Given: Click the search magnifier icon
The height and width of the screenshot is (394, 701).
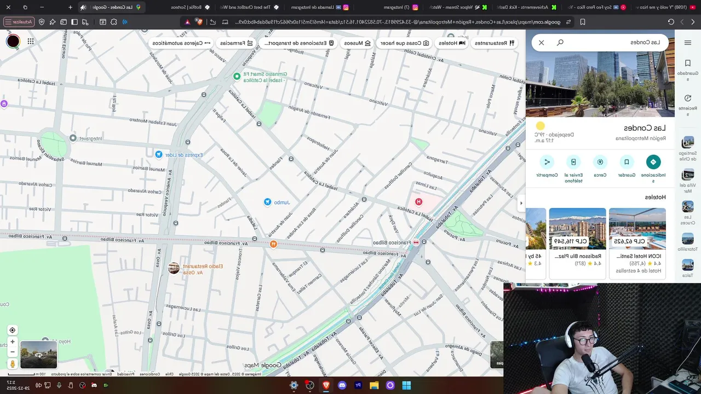Looking at the screenshot, I should [560, 42].
